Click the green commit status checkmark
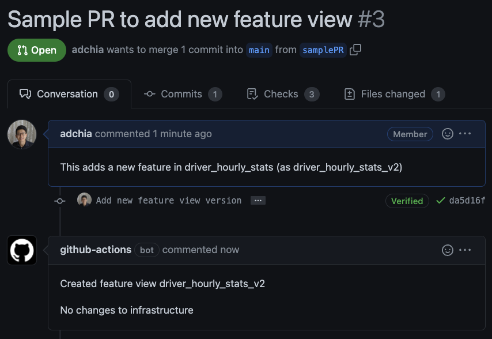 click(441, 201)
